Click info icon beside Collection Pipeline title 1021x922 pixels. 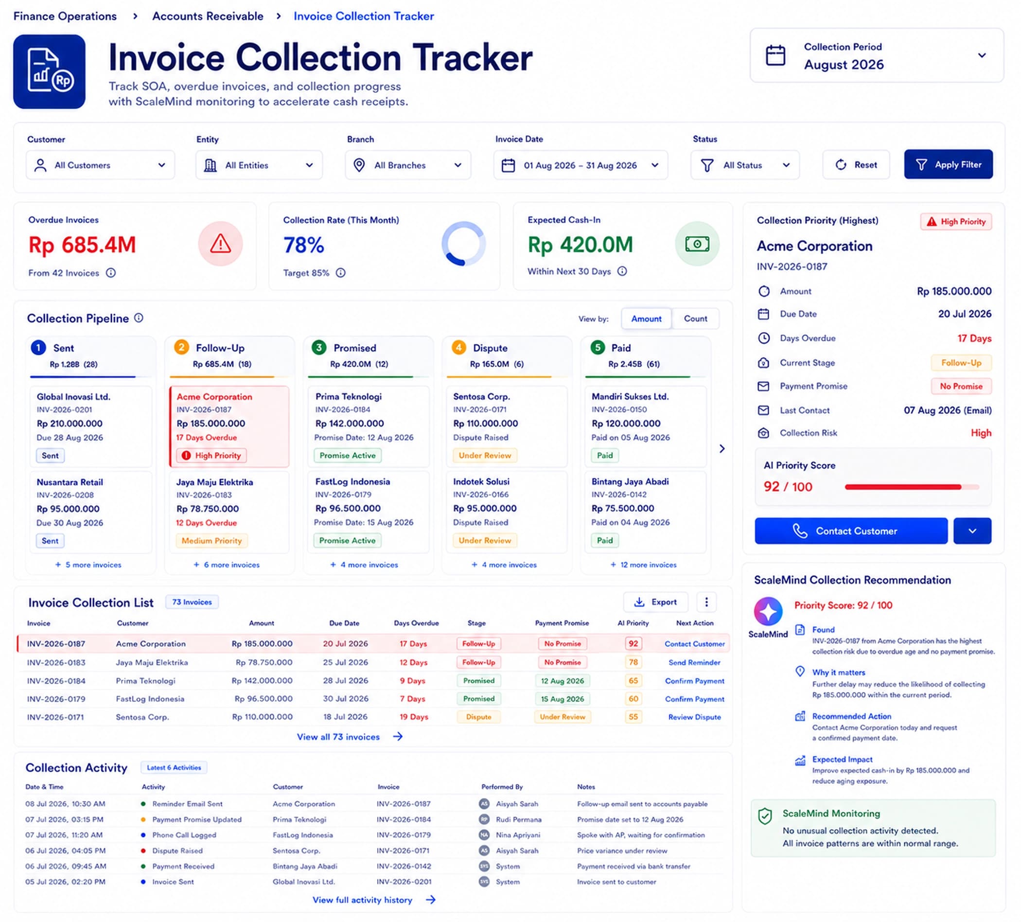(x=139, y=318)
